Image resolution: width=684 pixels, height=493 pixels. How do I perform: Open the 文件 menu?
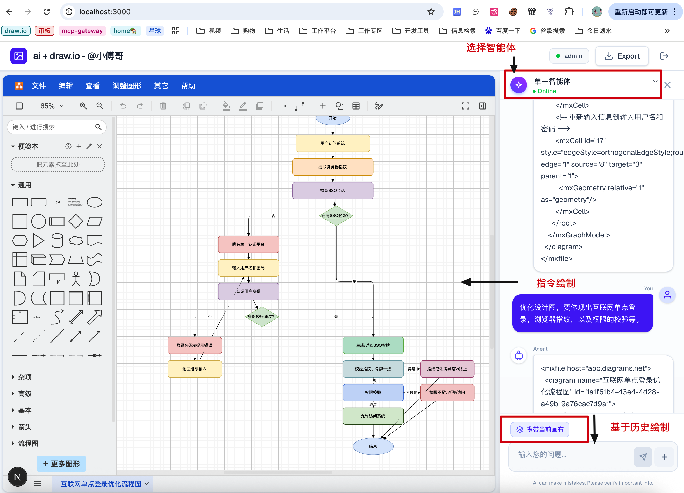pyautogui.click(x=39, y=86)
